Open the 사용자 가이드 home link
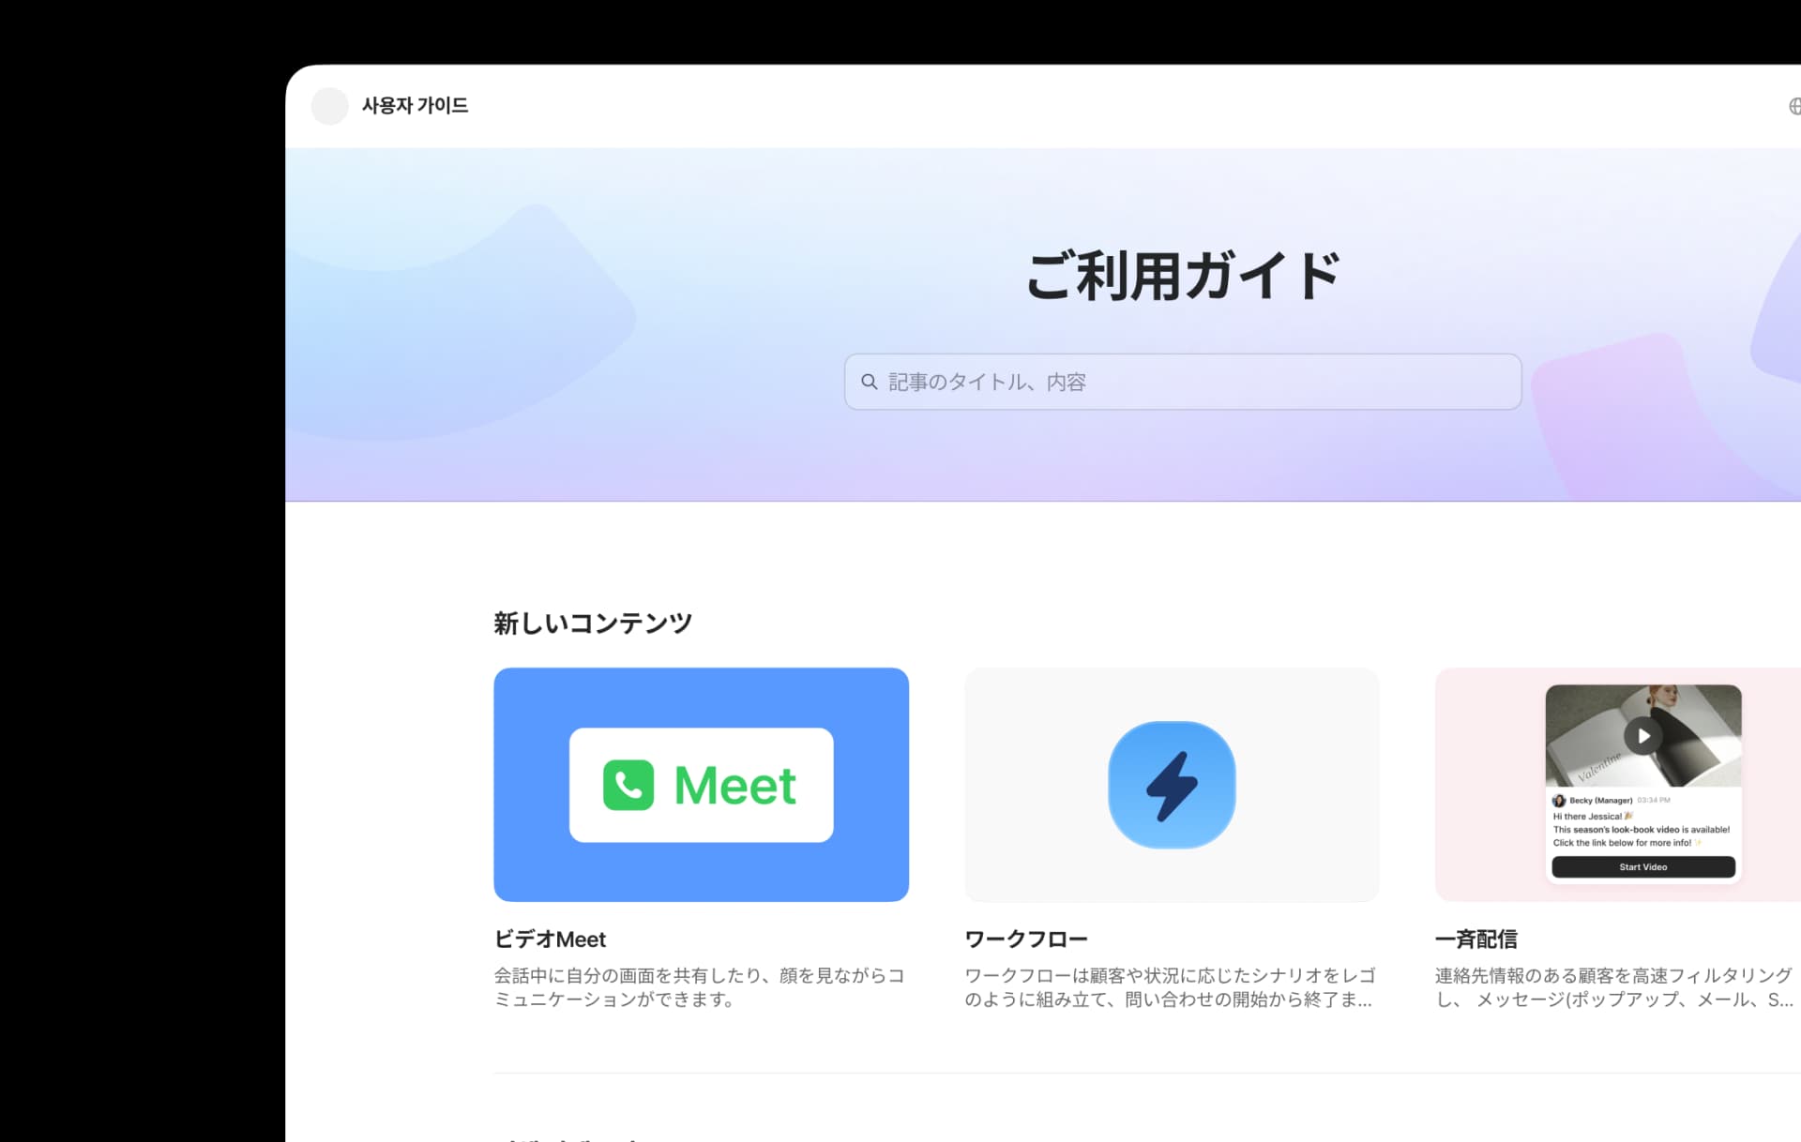The width and height of the screenshot is (1801, 1142). pyautogui.click(x=415, y=106)
